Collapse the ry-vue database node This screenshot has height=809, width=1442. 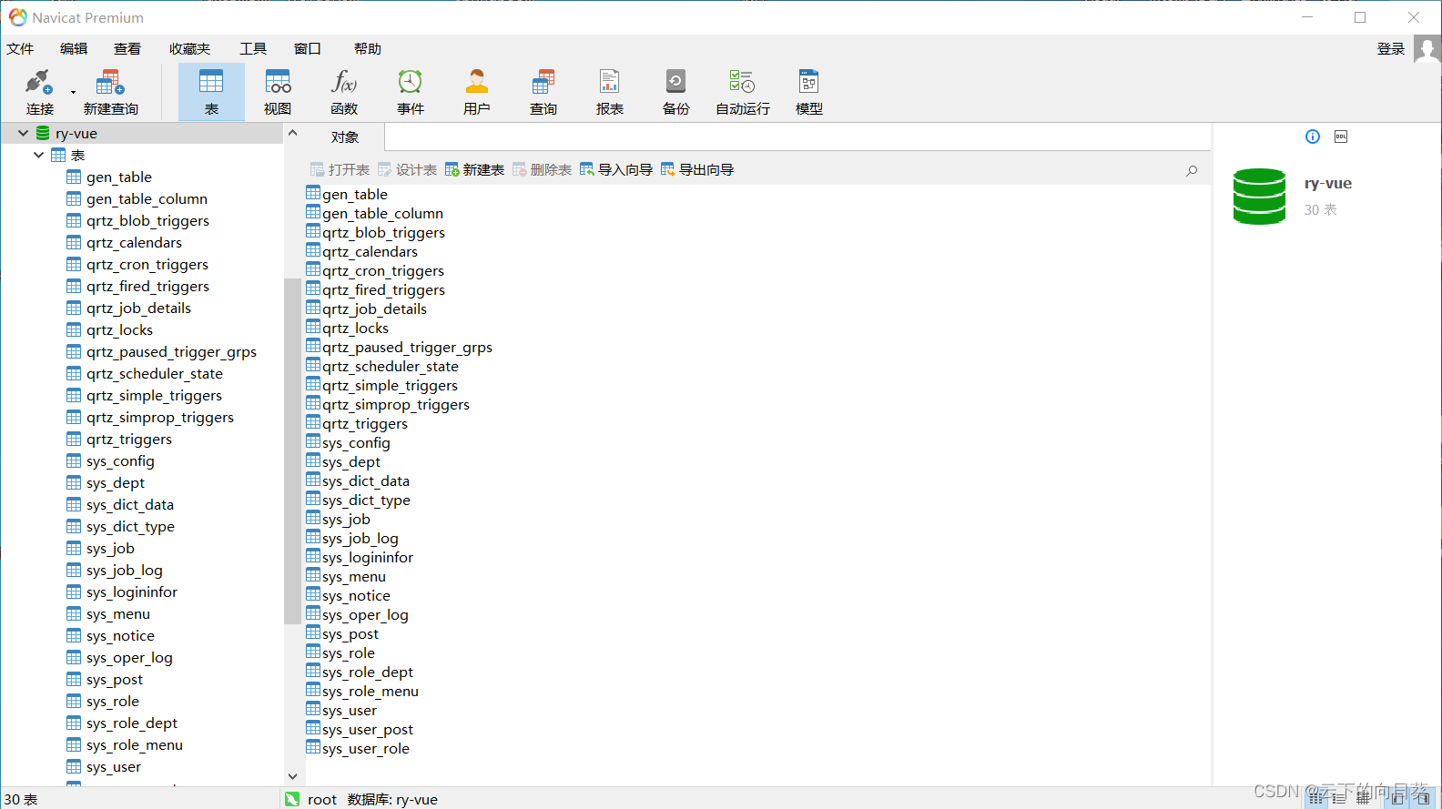pyautogui.click(x=23, y=133)
